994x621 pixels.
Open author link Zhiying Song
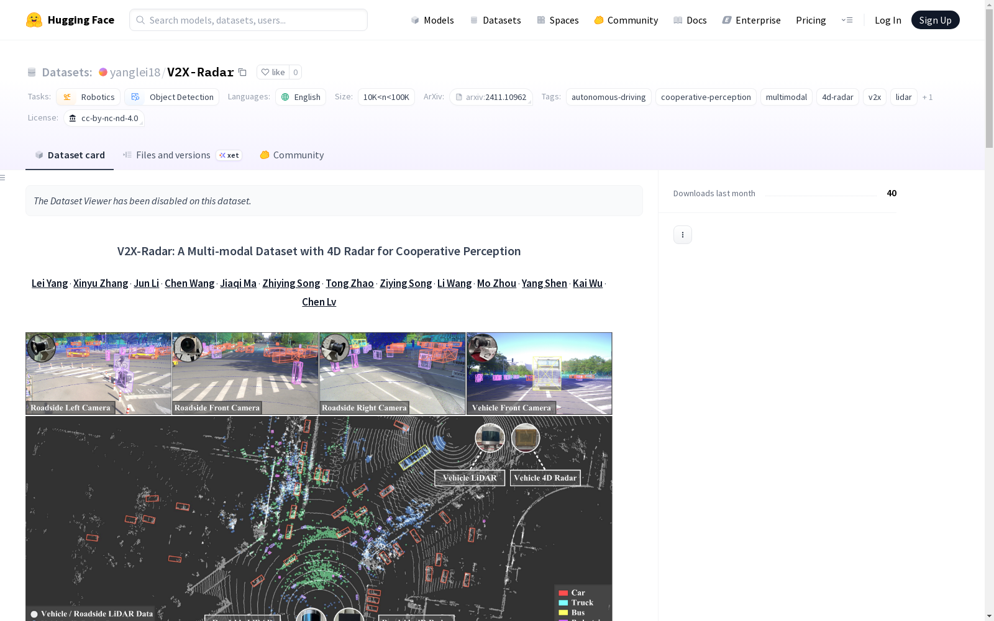coord(291,283)
